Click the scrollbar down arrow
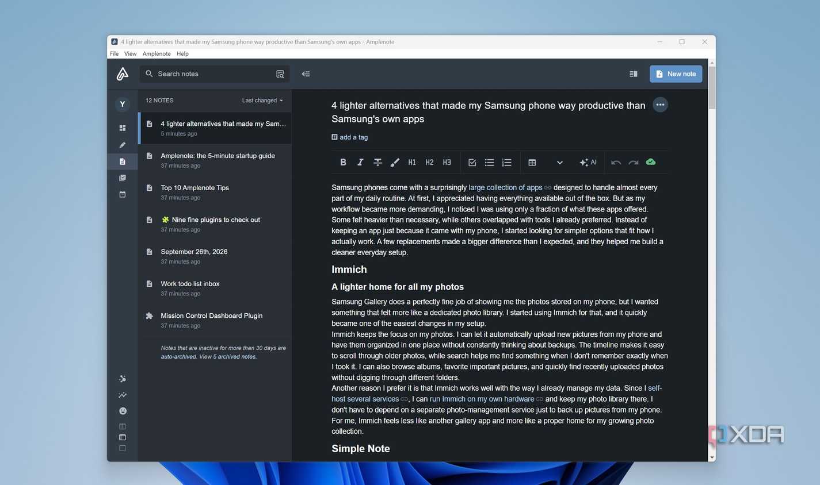 712,457
